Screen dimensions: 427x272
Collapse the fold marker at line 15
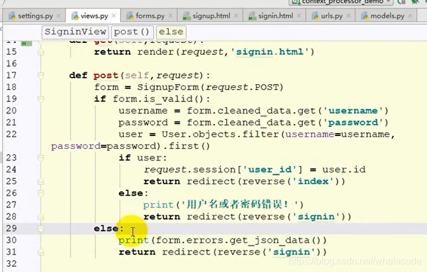[x=41, y=52]
